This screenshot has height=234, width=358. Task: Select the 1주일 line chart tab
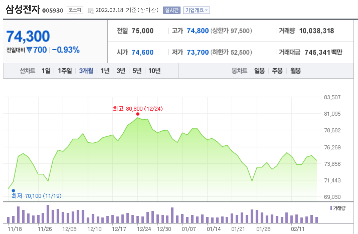click(x=65, y=71)
